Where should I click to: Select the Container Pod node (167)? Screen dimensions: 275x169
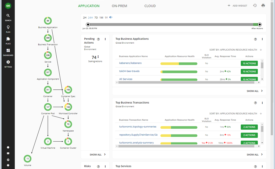tap(48, 107)
